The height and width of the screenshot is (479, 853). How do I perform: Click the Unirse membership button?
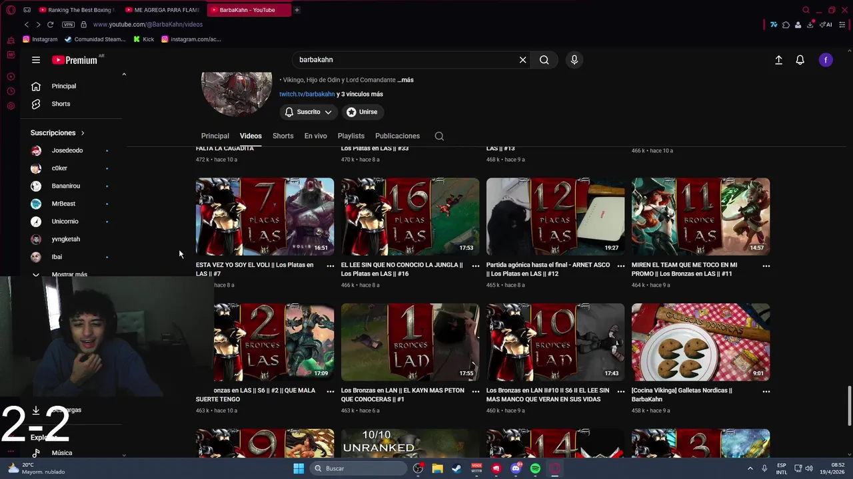coord(363,112)
